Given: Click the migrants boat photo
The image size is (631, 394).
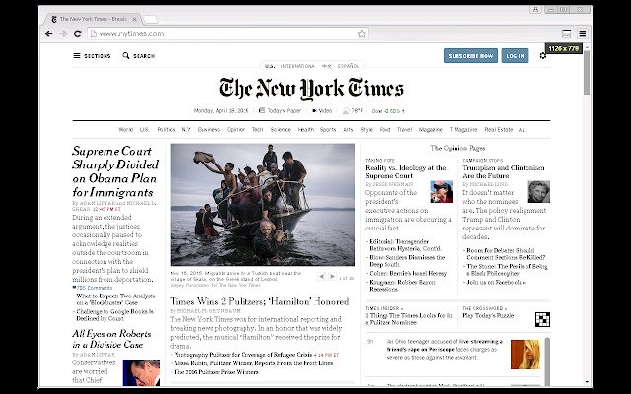Looking at the screenshot, I should [262, 205].
